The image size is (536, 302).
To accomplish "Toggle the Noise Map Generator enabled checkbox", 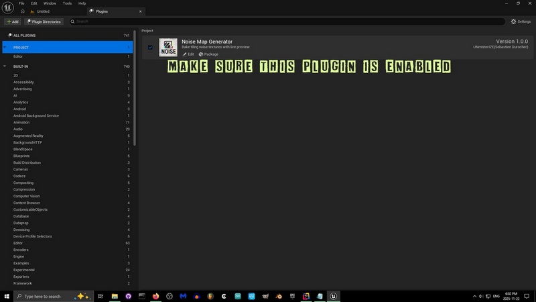I will [150, 48].
